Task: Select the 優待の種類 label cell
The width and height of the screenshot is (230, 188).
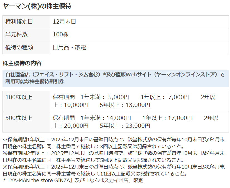Action: (x=19, y=47)
